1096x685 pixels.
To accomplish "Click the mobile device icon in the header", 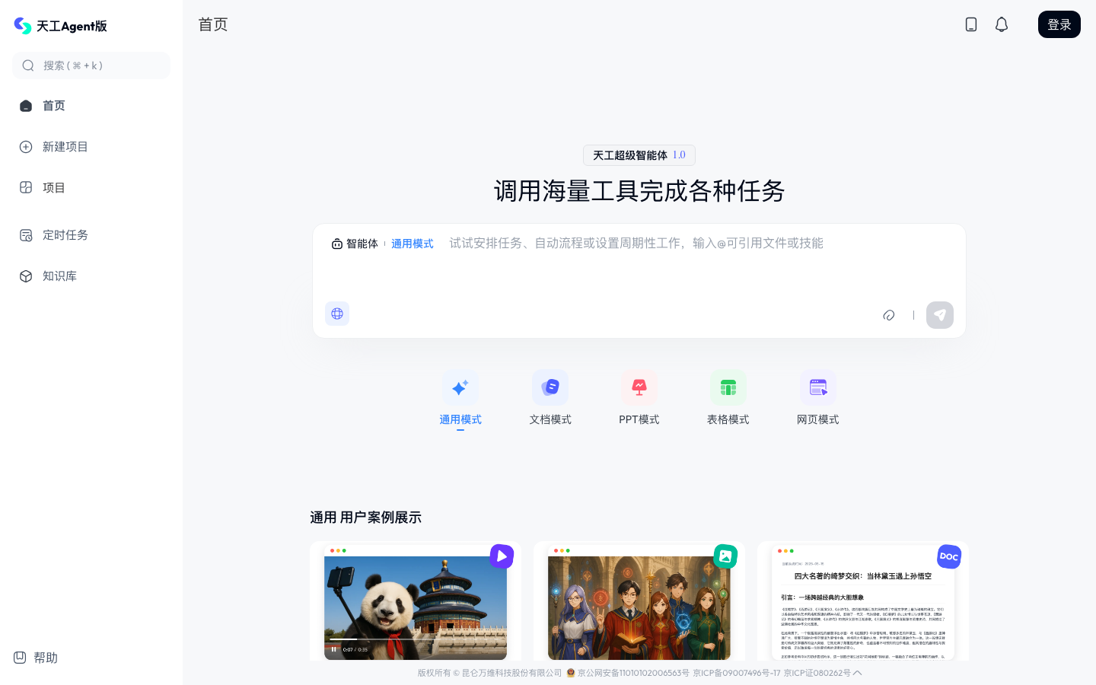I will 971,24.
